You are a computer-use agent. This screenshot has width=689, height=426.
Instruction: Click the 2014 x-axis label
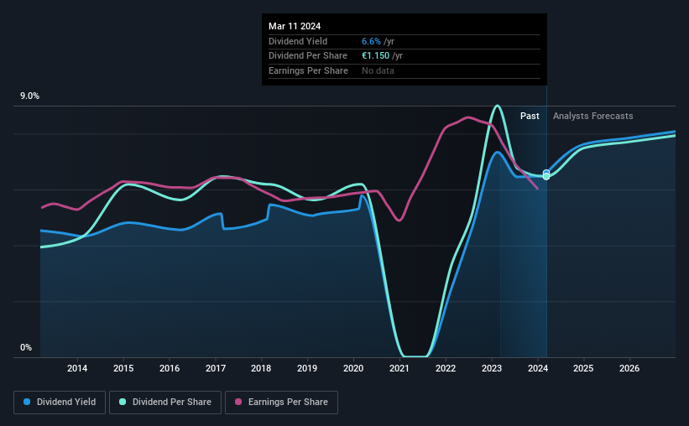(x=77, y=368)
